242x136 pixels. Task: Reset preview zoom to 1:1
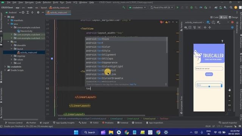tap(230, 105)
